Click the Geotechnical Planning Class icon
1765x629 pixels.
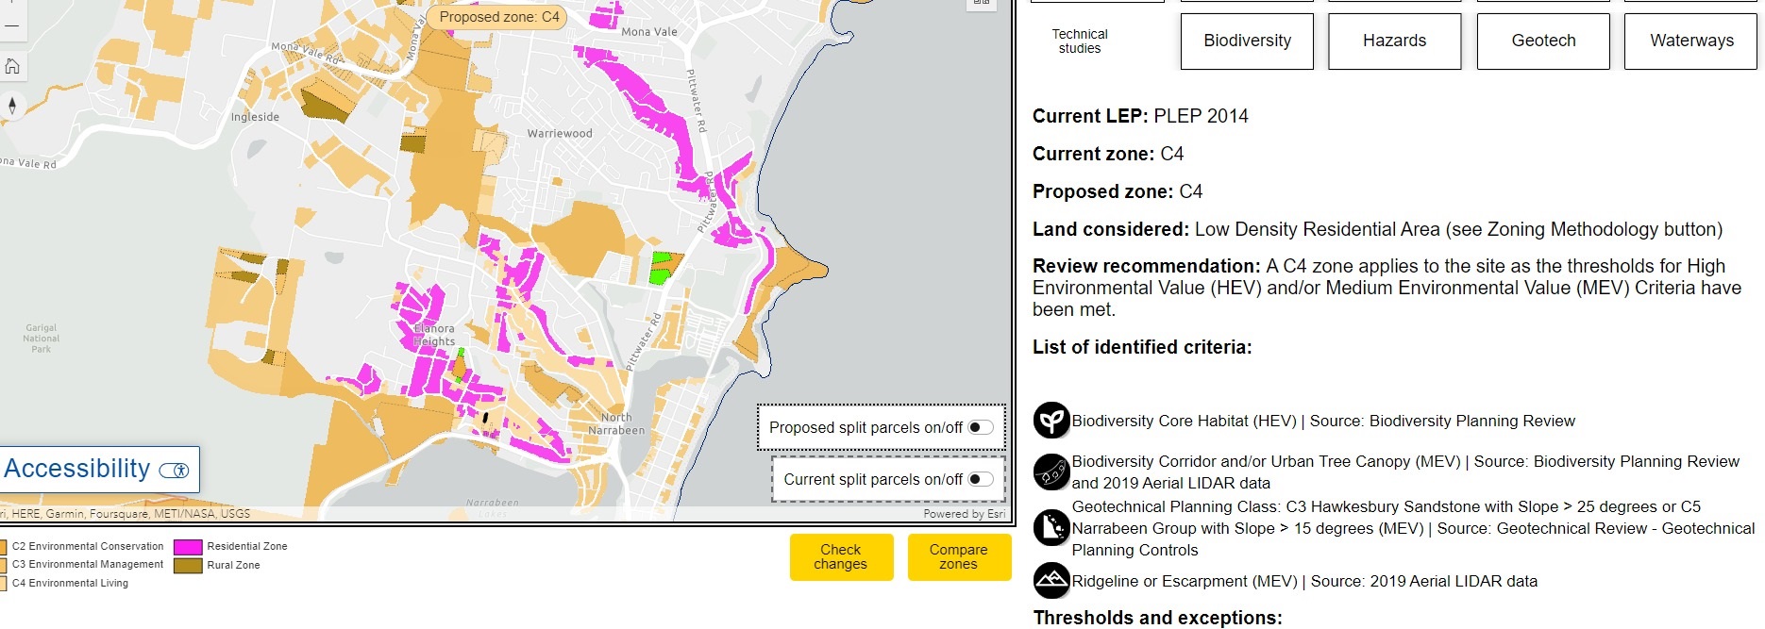point(1051,528)
